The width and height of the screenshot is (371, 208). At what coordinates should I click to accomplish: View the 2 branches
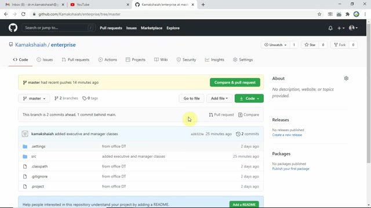pos(66,98)
